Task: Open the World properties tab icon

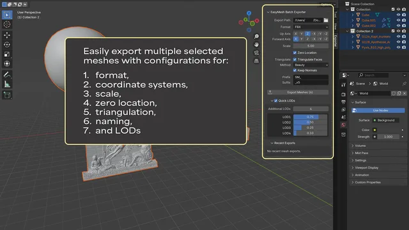Action: [344, 125]
